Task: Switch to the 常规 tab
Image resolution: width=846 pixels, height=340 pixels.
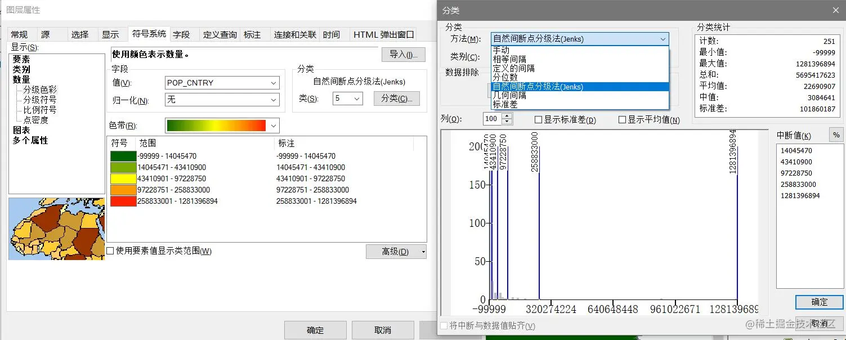Action: click(19, 34)
